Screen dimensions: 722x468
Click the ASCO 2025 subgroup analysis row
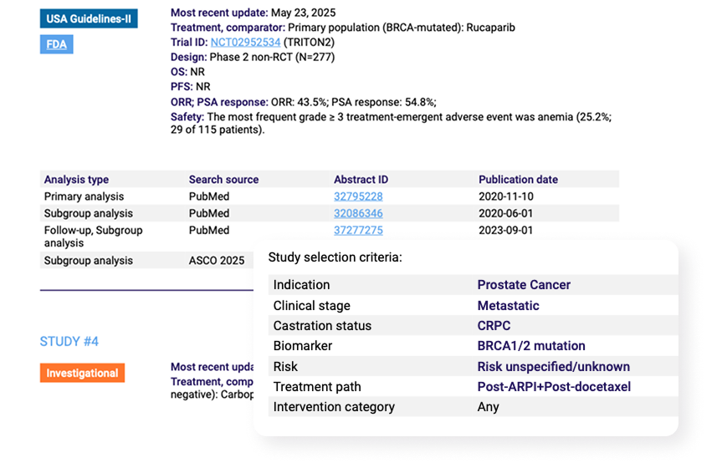(146, 261)
